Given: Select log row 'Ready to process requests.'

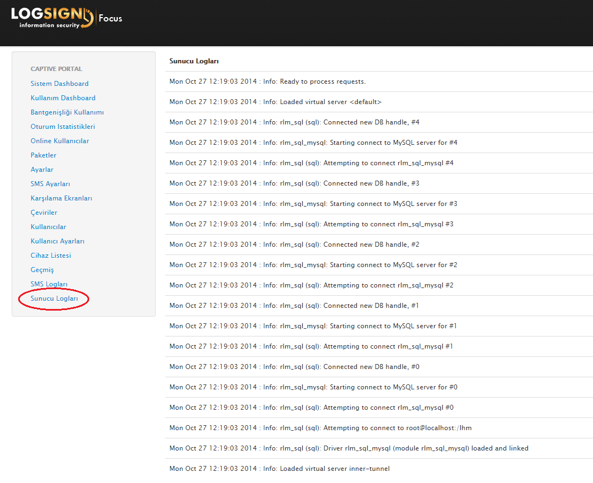Looking at the screenshot, I should (379, 82).
